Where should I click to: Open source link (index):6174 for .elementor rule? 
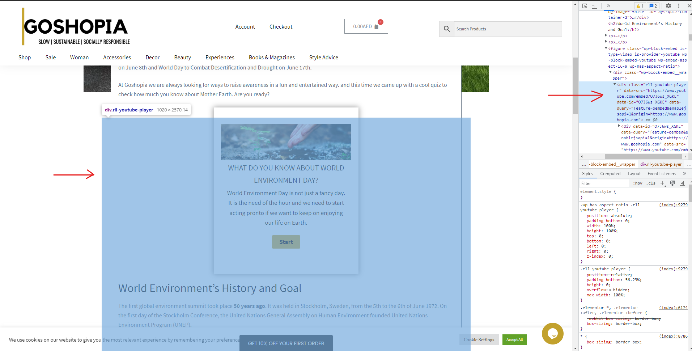(673, 308)
